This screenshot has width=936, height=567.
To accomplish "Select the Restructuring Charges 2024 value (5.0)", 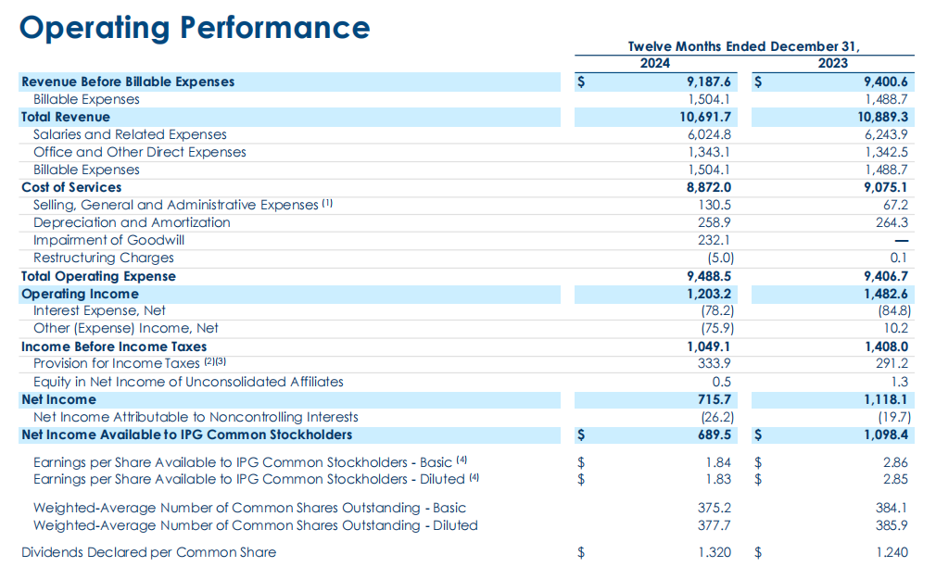I will [x=720, y=258].
